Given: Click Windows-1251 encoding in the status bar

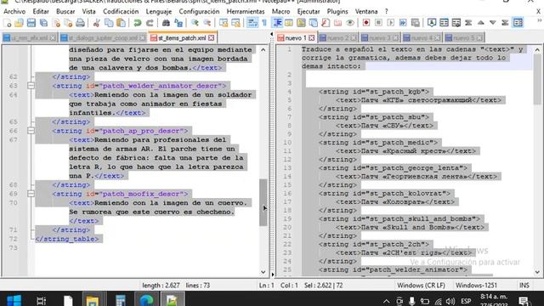Looking at the screenshot, I should (x=476, y=286).
